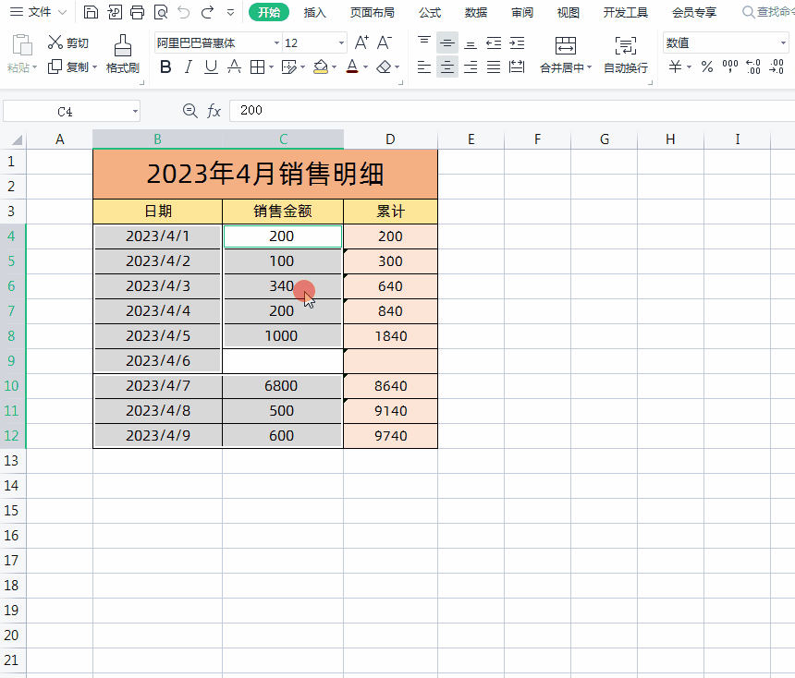This screenshot has height=678, width=795.
Task: Expand the Borders options arrow
Action: (x=271, y=67)
